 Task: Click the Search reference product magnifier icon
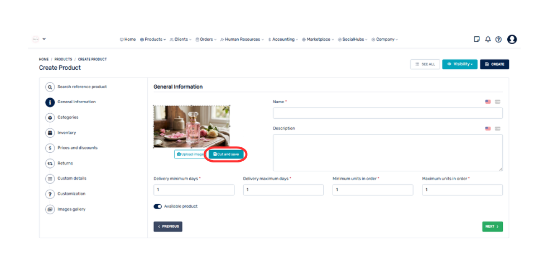click(x=50, y=87)
